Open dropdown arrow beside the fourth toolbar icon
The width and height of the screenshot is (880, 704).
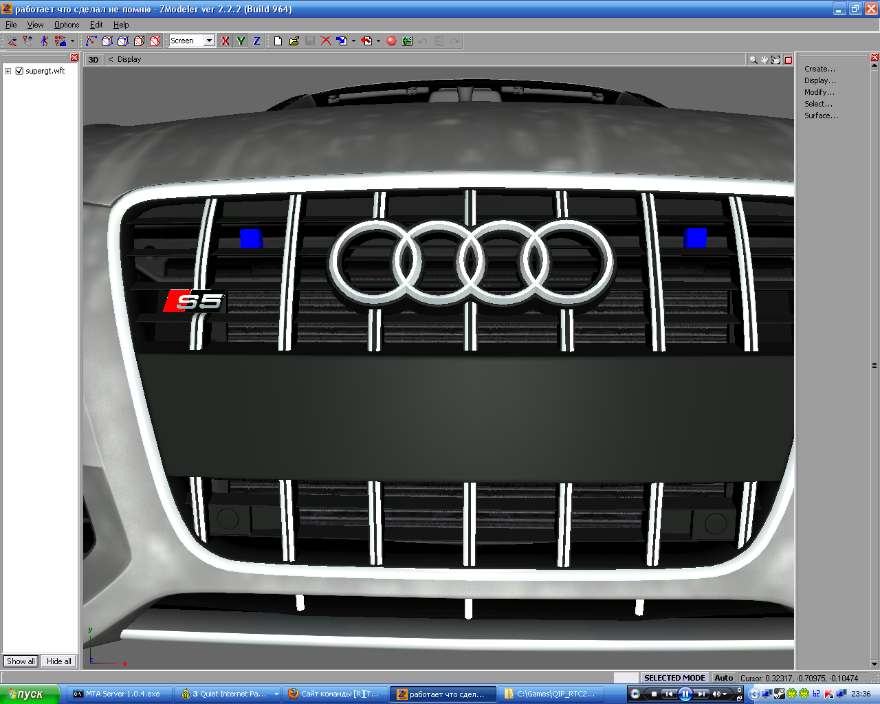[x=72, y=41]
